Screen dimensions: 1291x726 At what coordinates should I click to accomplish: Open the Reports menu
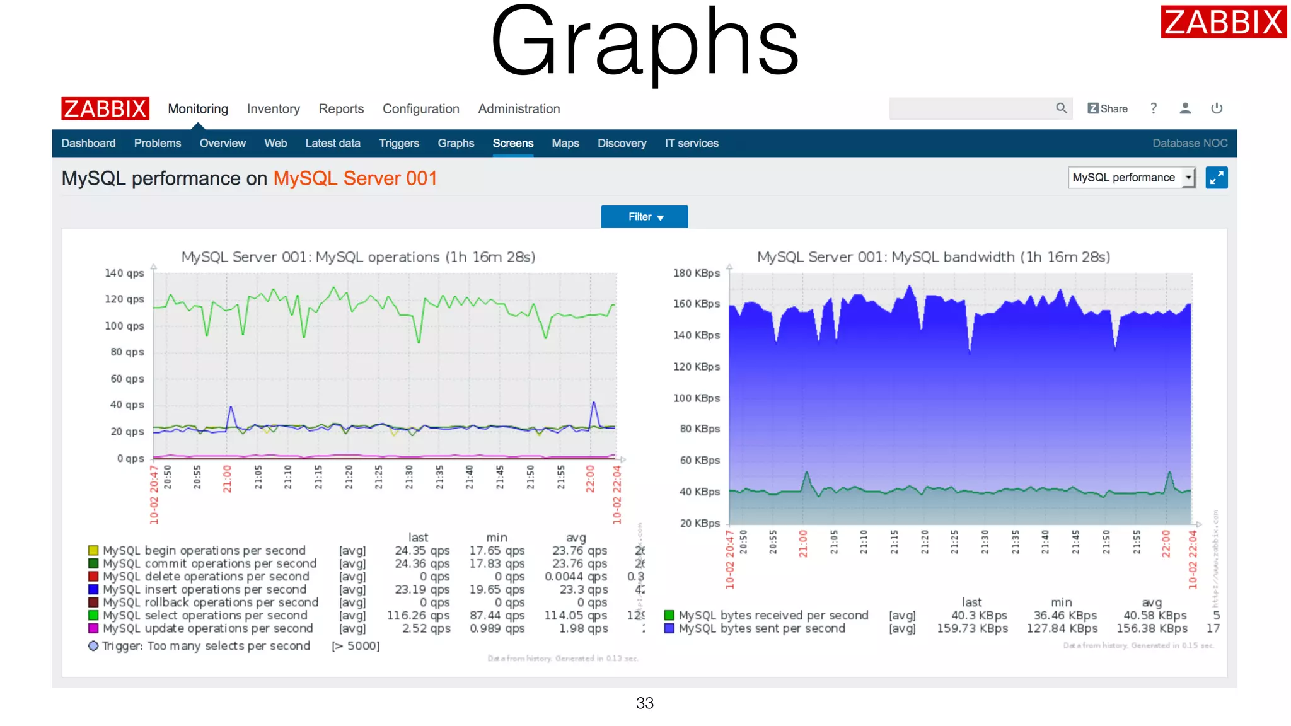(341, 108)
